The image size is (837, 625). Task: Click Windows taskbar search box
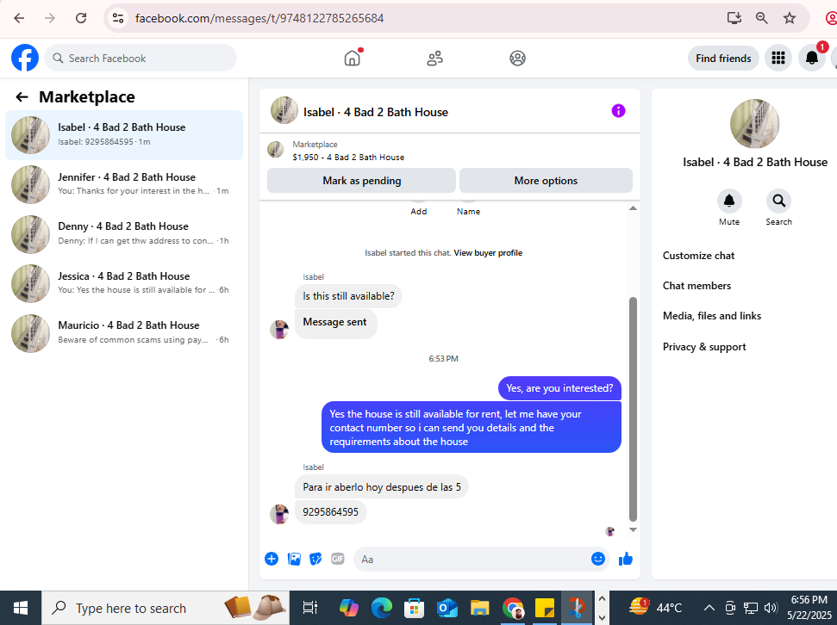pos(166,608)
